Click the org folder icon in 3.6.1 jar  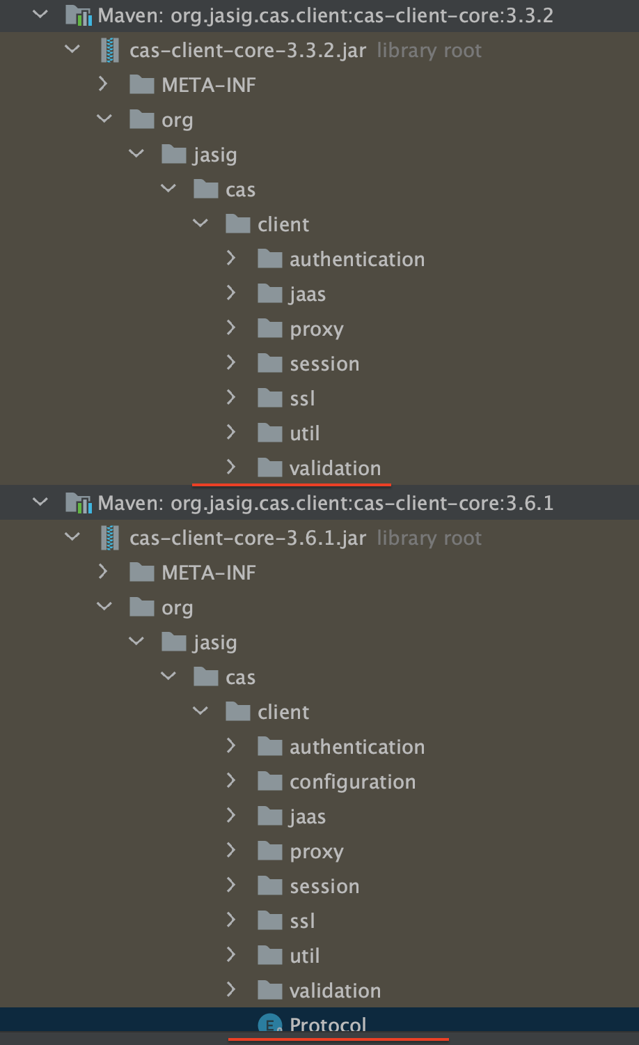click(x=142, y=607)
